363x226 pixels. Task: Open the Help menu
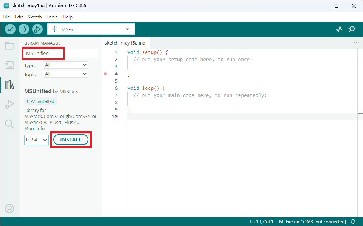[x=67, y=17]
